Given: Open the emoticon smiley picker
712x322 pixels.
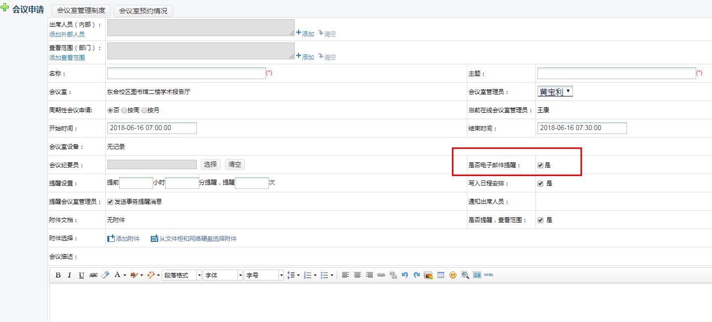Looking at the screenshot, I should [x=452, y=275].
